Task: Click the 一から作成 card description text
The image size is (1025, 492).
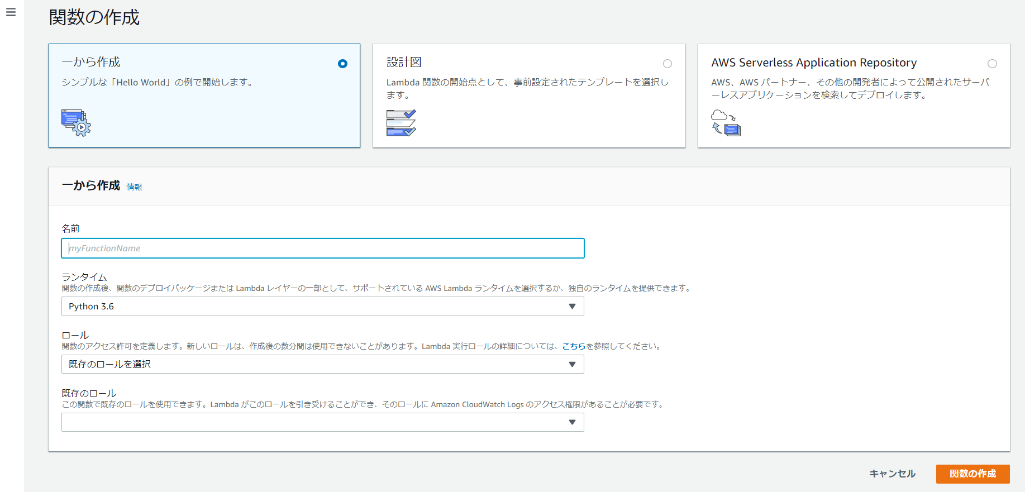Action: click(x=158, y=82)
